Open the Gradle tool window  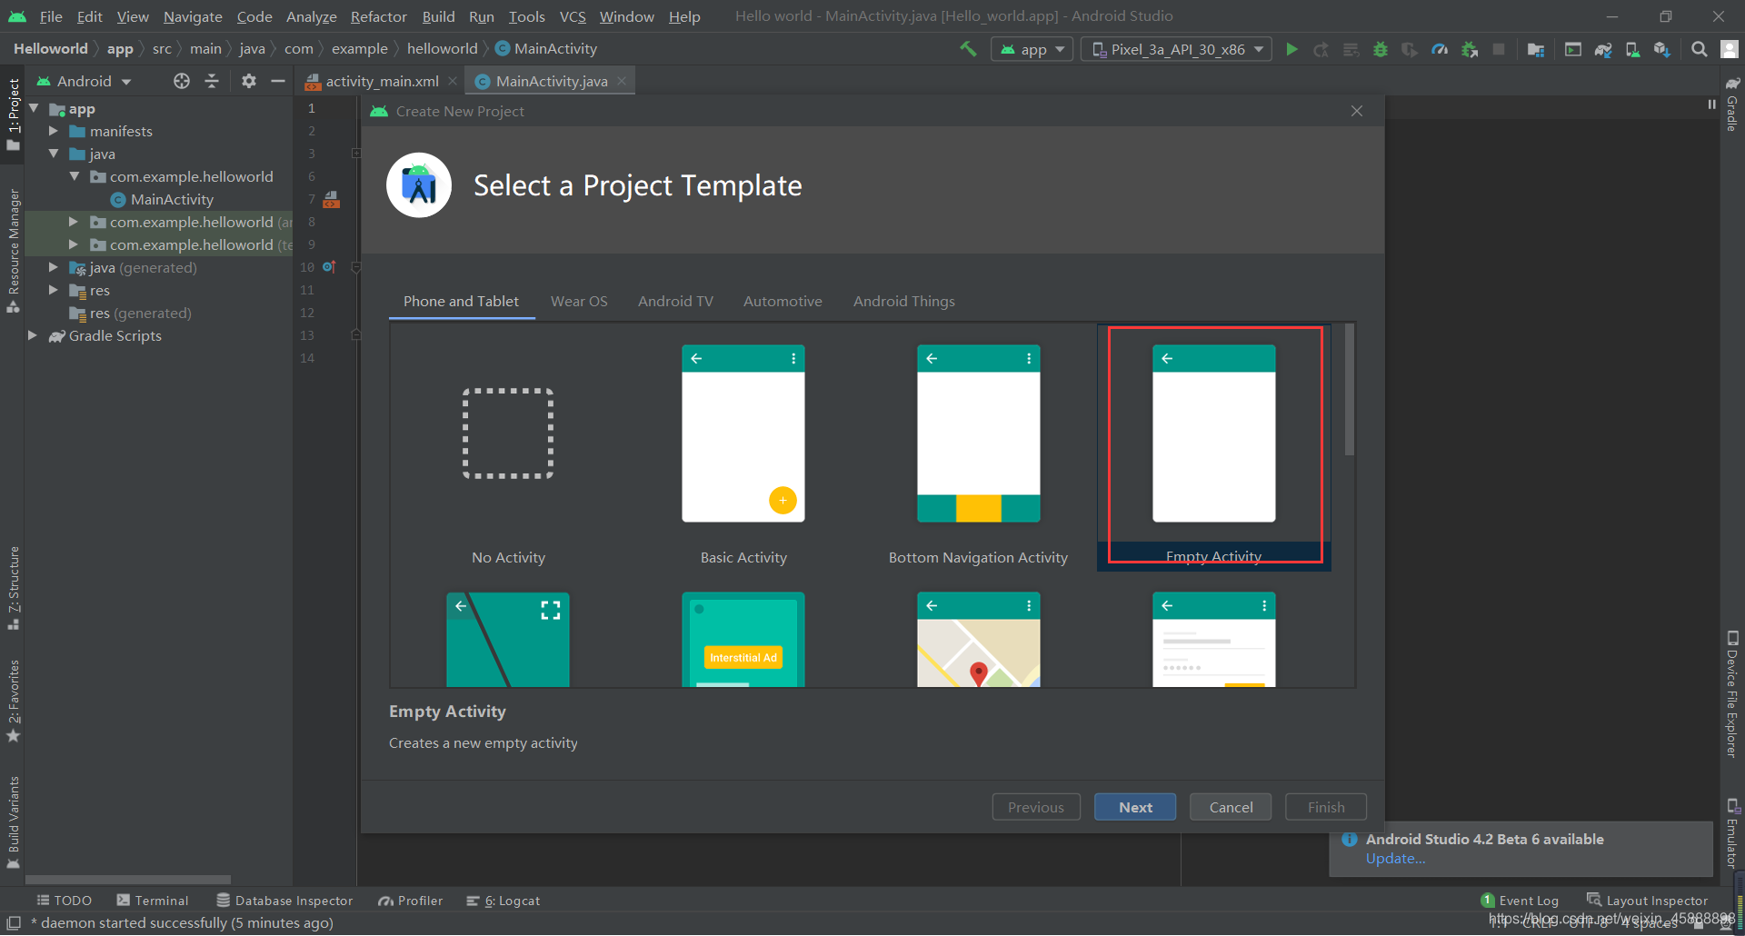[x=1732, y=104]
